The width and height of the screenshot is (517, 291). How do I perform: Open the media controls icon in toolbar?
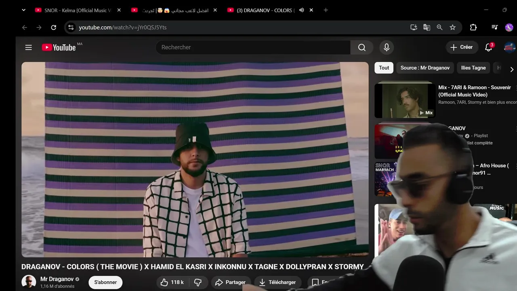click(x=495, y=27)
